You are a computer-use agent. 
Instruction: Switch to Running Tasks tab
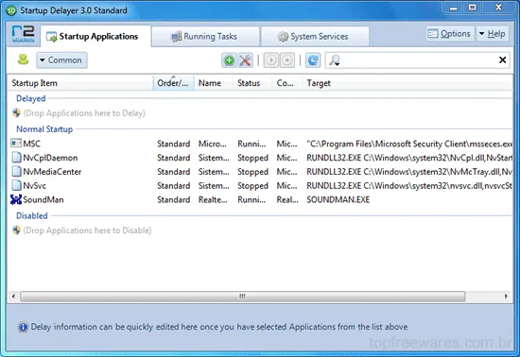coord(205,37)
